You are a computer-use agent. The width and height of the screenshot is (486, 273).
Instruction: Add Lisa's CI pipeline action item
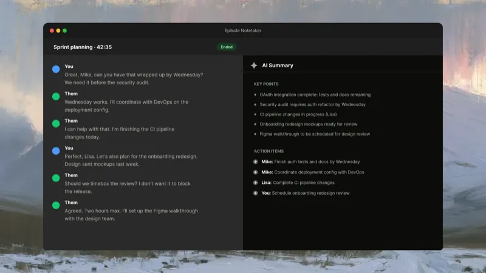[x=255, y=183]
